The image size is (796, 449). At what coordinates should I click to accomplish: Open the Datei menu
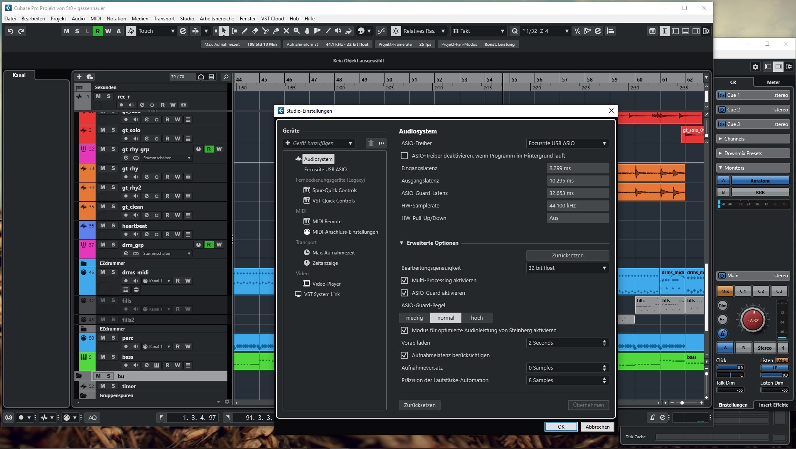tap(10, 19)
